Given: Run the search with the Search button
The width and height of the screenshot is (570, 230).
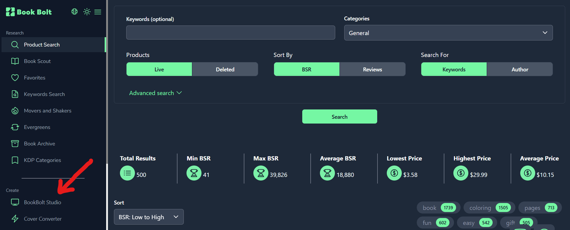Looking at the screenshot, I should tap(339, 117).
